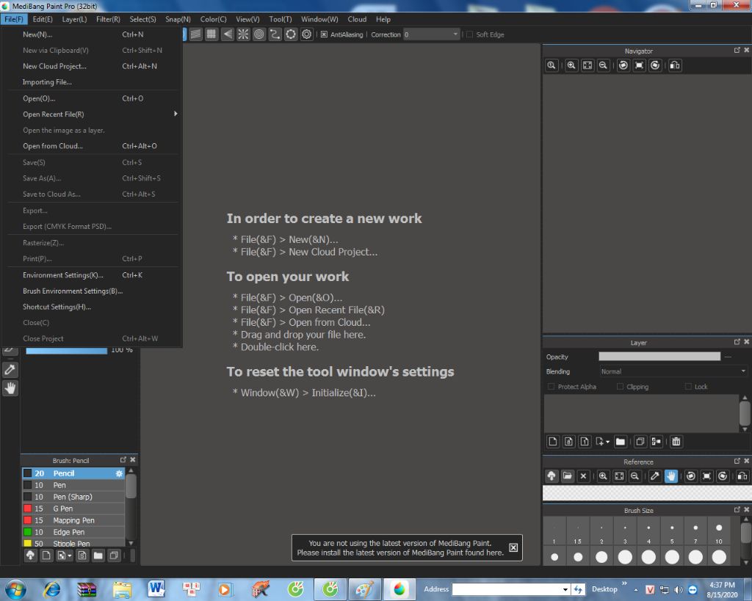Open the Correction value dropdown
The width and height of the screenshot is (752, 601).
point(455,34)
